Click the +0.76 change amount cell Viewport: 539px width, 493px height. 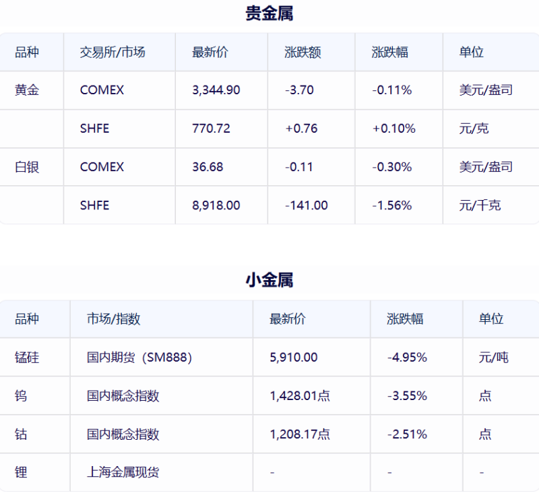point(301,129)
